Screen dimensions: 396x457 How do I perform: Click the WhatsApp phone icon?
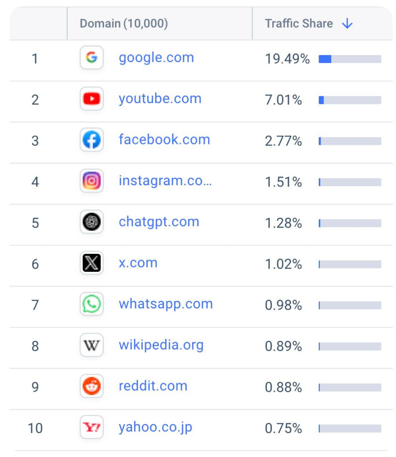[x=92, y=304]
